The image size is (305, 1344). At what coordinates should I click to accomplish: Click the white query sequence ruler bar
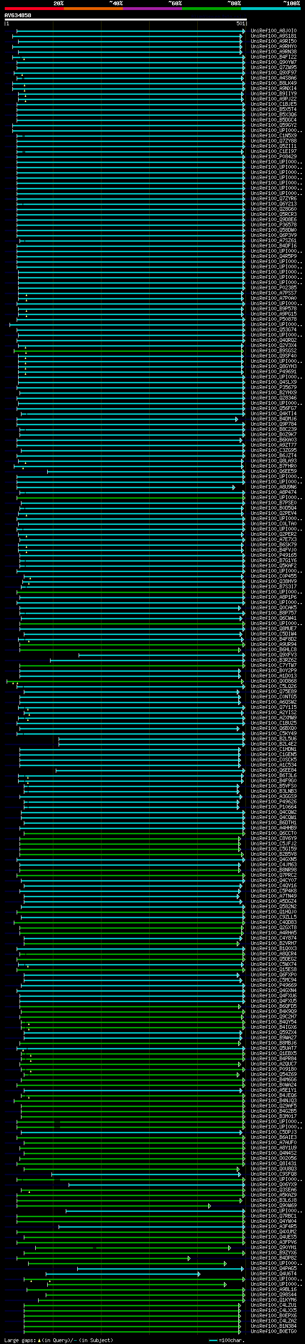coord(126,19)
